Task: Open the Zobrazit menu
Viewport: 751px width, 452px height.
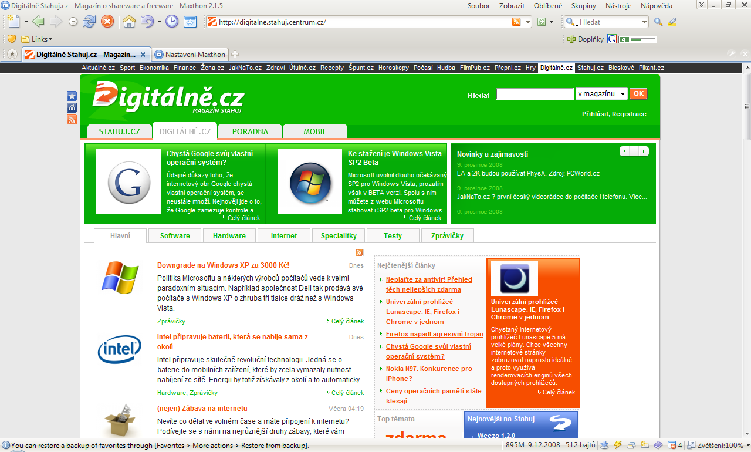Action: click(x=512, y=6)
